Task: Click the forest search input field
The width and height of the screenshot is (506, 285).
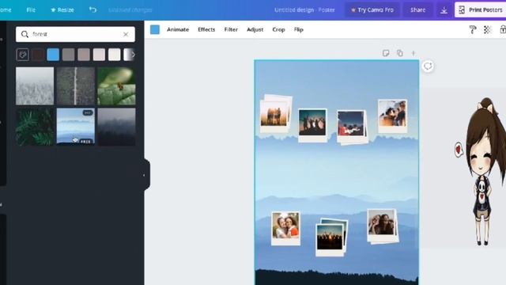Action: pos(75,34)
